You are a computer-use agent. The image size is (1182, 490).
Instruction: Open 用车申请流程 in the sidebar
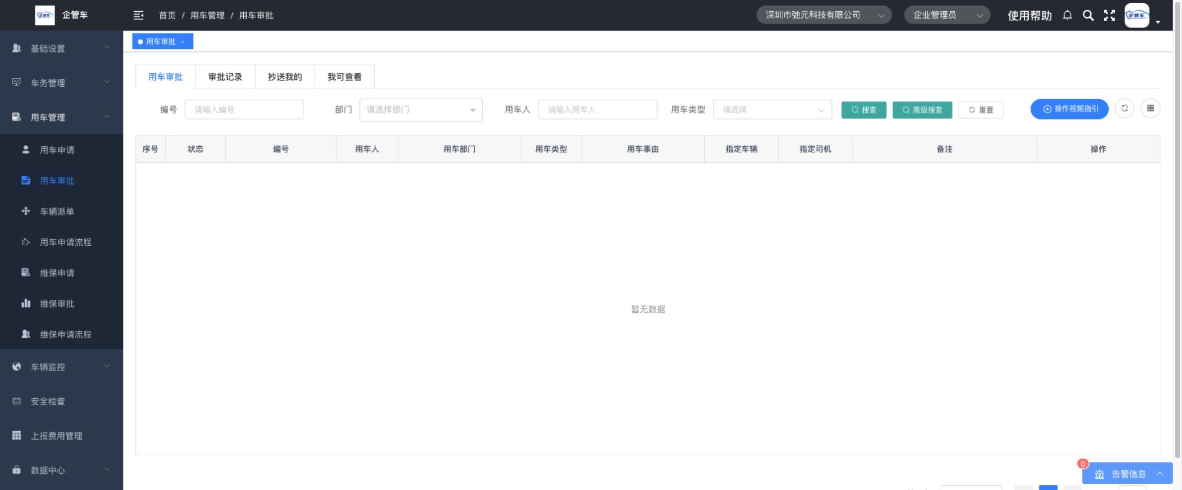pos(61,242)
